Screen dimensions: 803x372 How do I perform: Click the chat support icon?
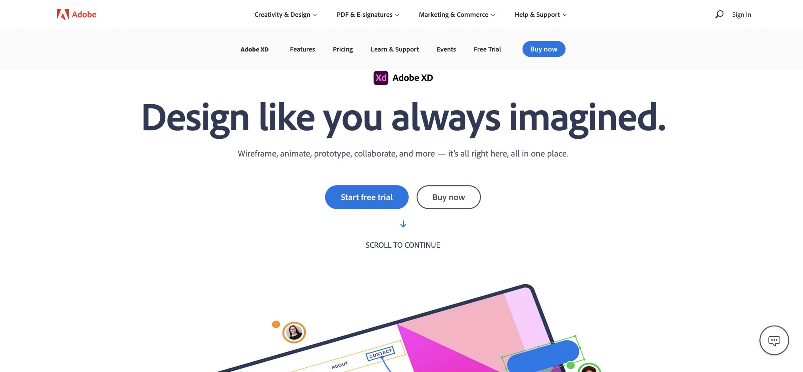[x=774, y=340]
